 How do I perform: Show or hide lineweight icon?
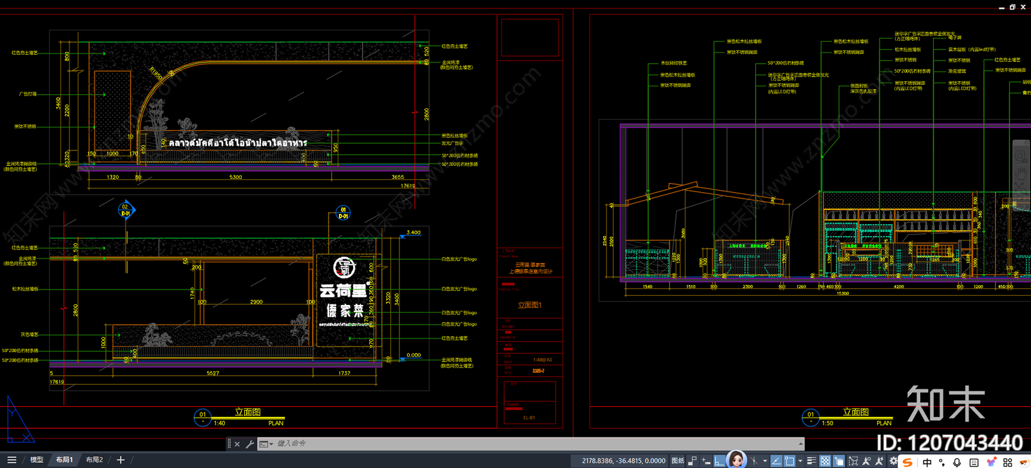pos(811,461)
